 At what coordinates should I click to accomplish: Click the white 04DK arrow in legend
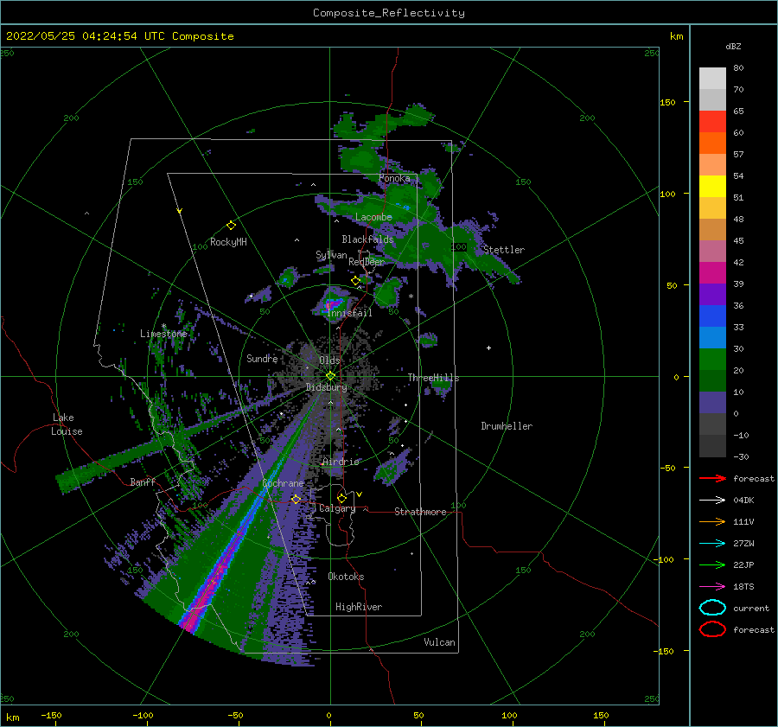(x=712, y=501)
